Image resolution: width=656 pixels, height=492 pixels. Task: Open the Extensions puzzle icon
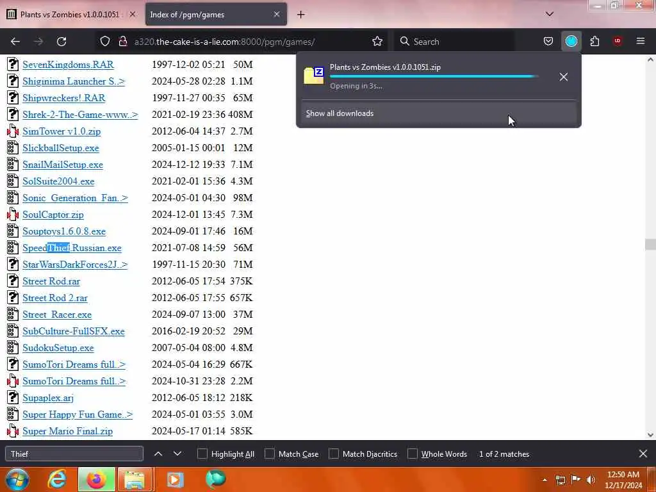pos(594,42)
